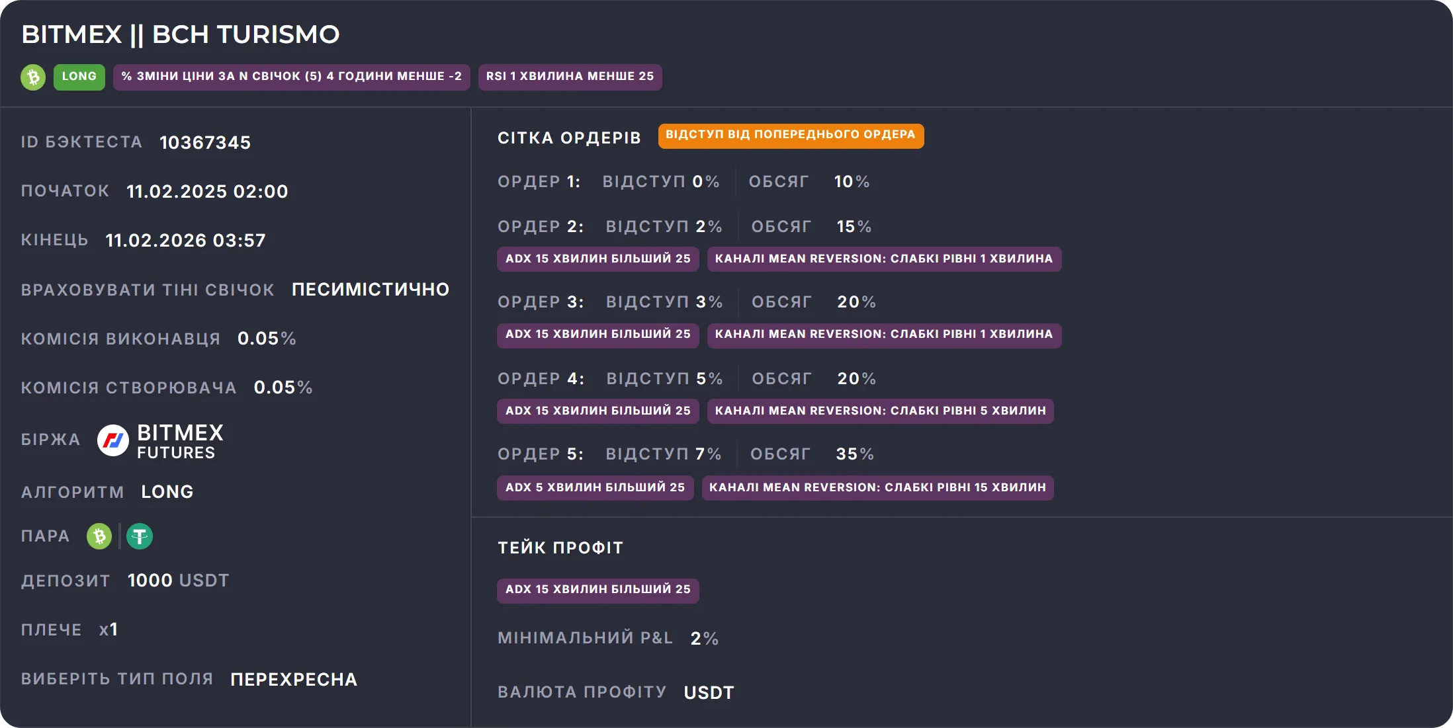
Task: Click Order 2 Mean Reversion 1 хвилина tag
Action: (883, 259)
